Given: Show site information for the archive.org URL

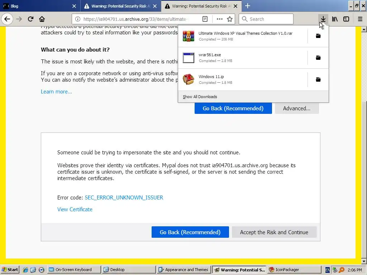Looking at the screenshot, I should click(x=78, y=19).
